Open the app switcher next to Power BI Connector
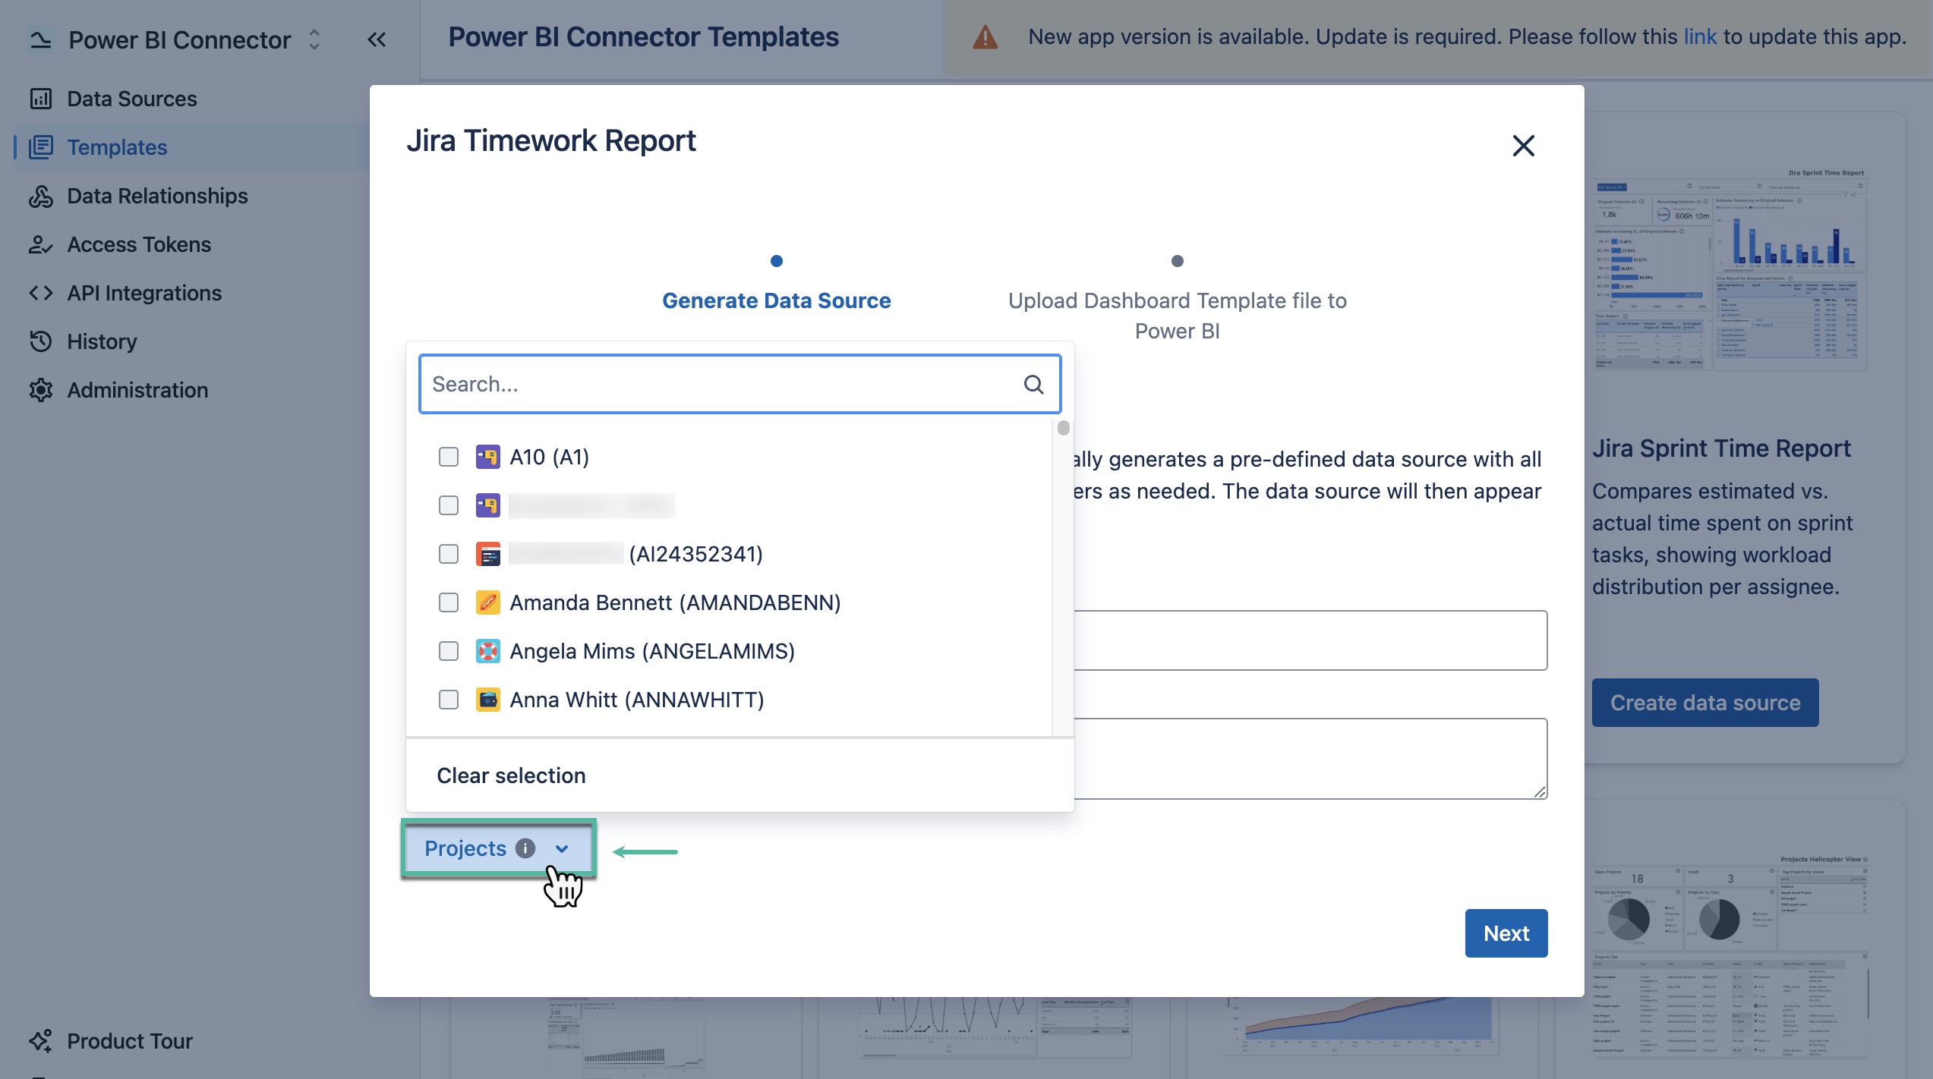The image size is (1933, 1079). point(313,39)
